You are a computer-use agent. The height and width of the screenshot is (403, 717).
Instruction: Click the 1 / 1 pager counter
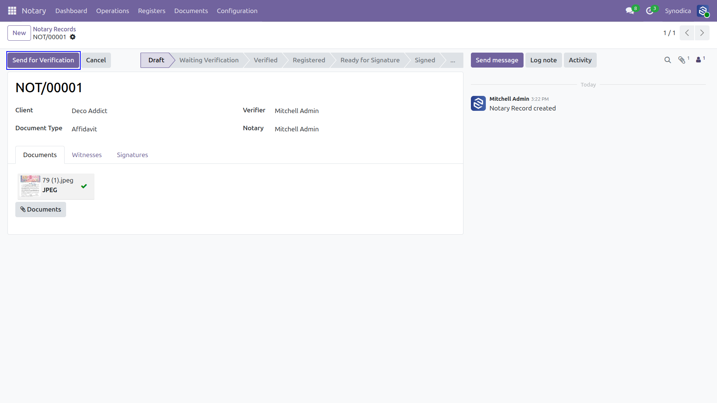[x=669, y=33]
